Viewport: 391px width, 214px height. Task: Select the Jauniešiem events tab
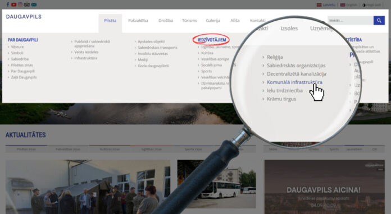(x=354, y=149)
